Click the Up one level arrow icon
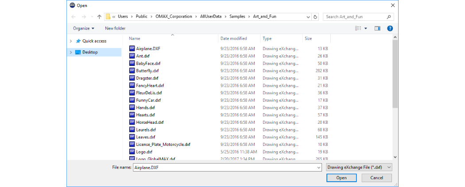 click(x=99, y=17)
